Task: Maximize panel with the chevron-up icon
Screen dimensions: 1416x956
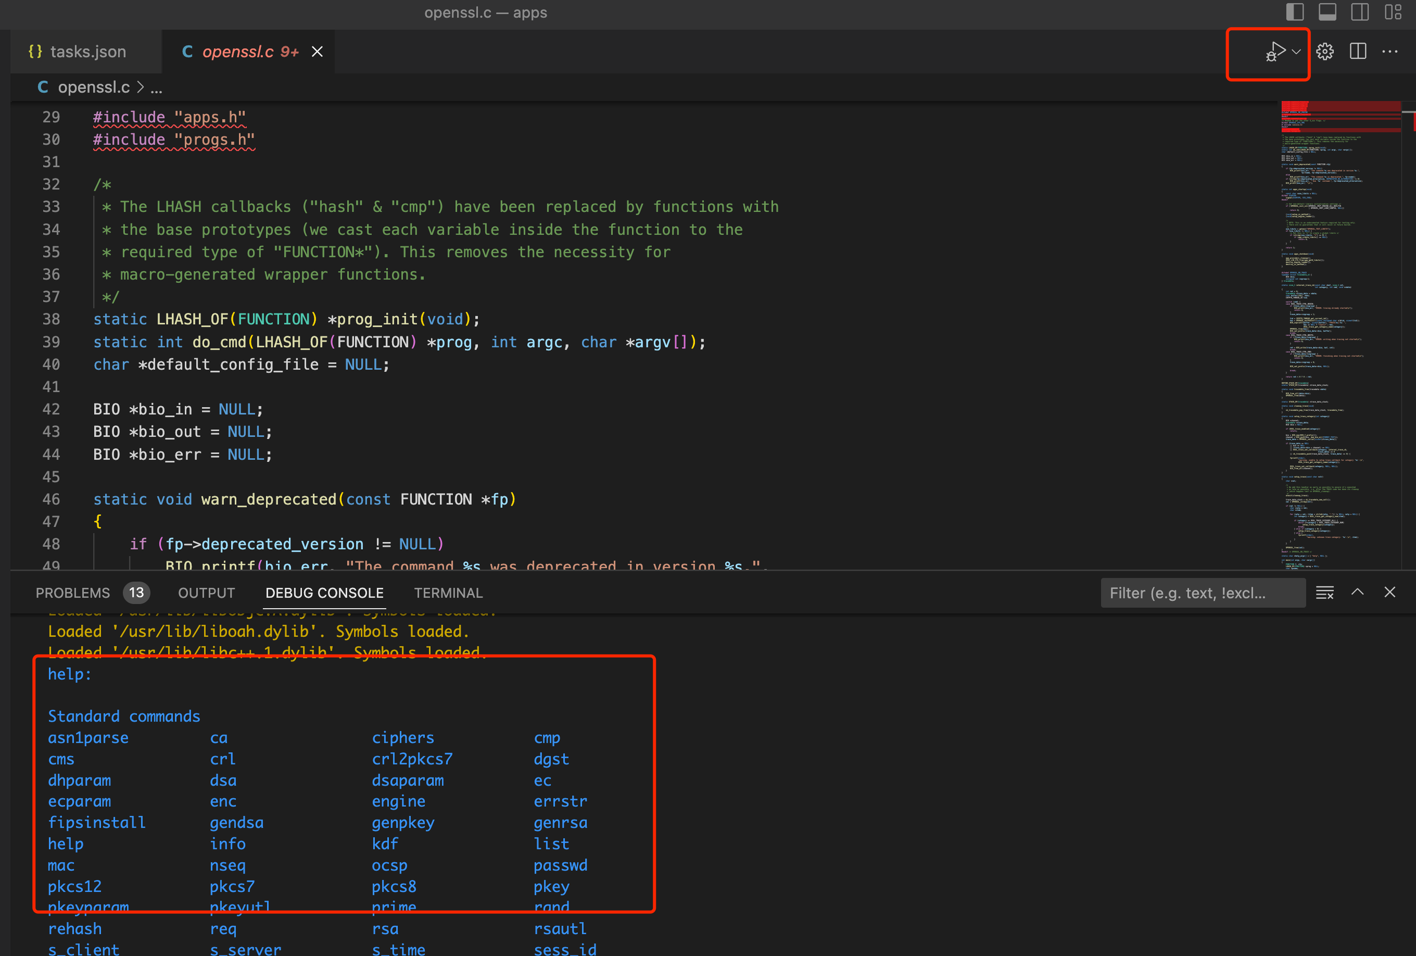Action: [1358, 592]
